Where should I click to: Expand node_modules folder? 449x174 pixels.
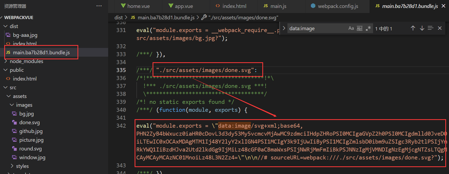pyautogui.click(x=26, y=61)
